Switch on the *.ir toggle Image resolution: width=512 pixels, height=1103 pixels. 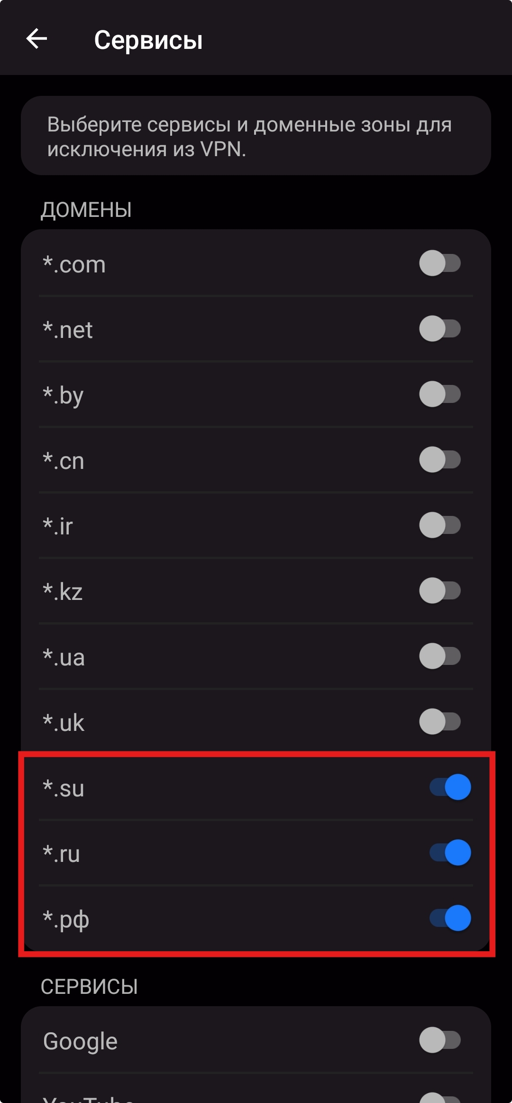pyautogui.click(x=439, y=525)
